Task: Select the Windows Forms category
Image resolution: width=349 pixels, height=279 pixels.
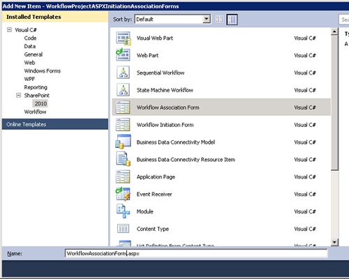Action: [x=43, y=70]
